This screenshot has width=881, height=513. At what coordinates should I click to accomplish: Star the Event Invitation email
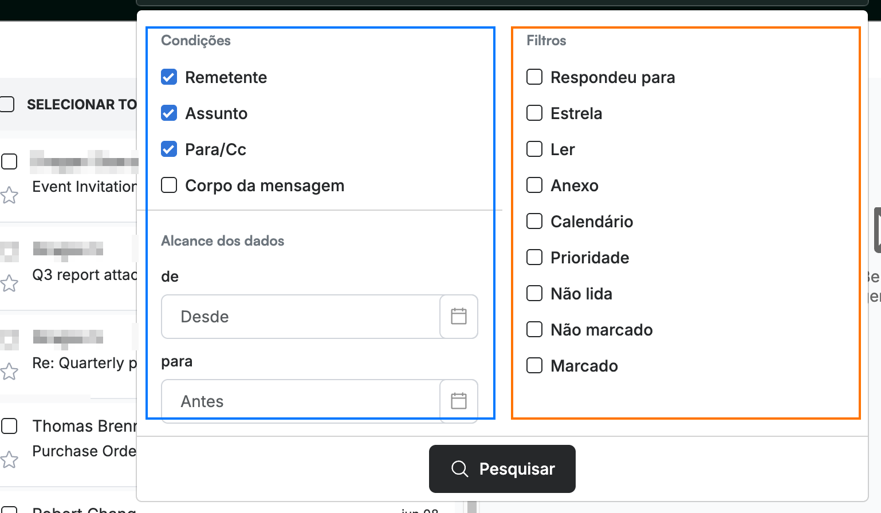9,195
